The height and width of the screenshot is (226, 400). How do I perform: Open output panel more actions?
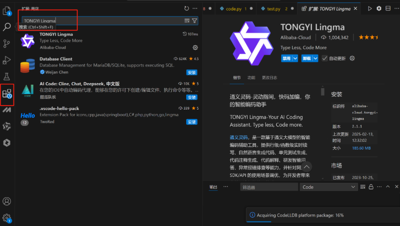[379, 187]
